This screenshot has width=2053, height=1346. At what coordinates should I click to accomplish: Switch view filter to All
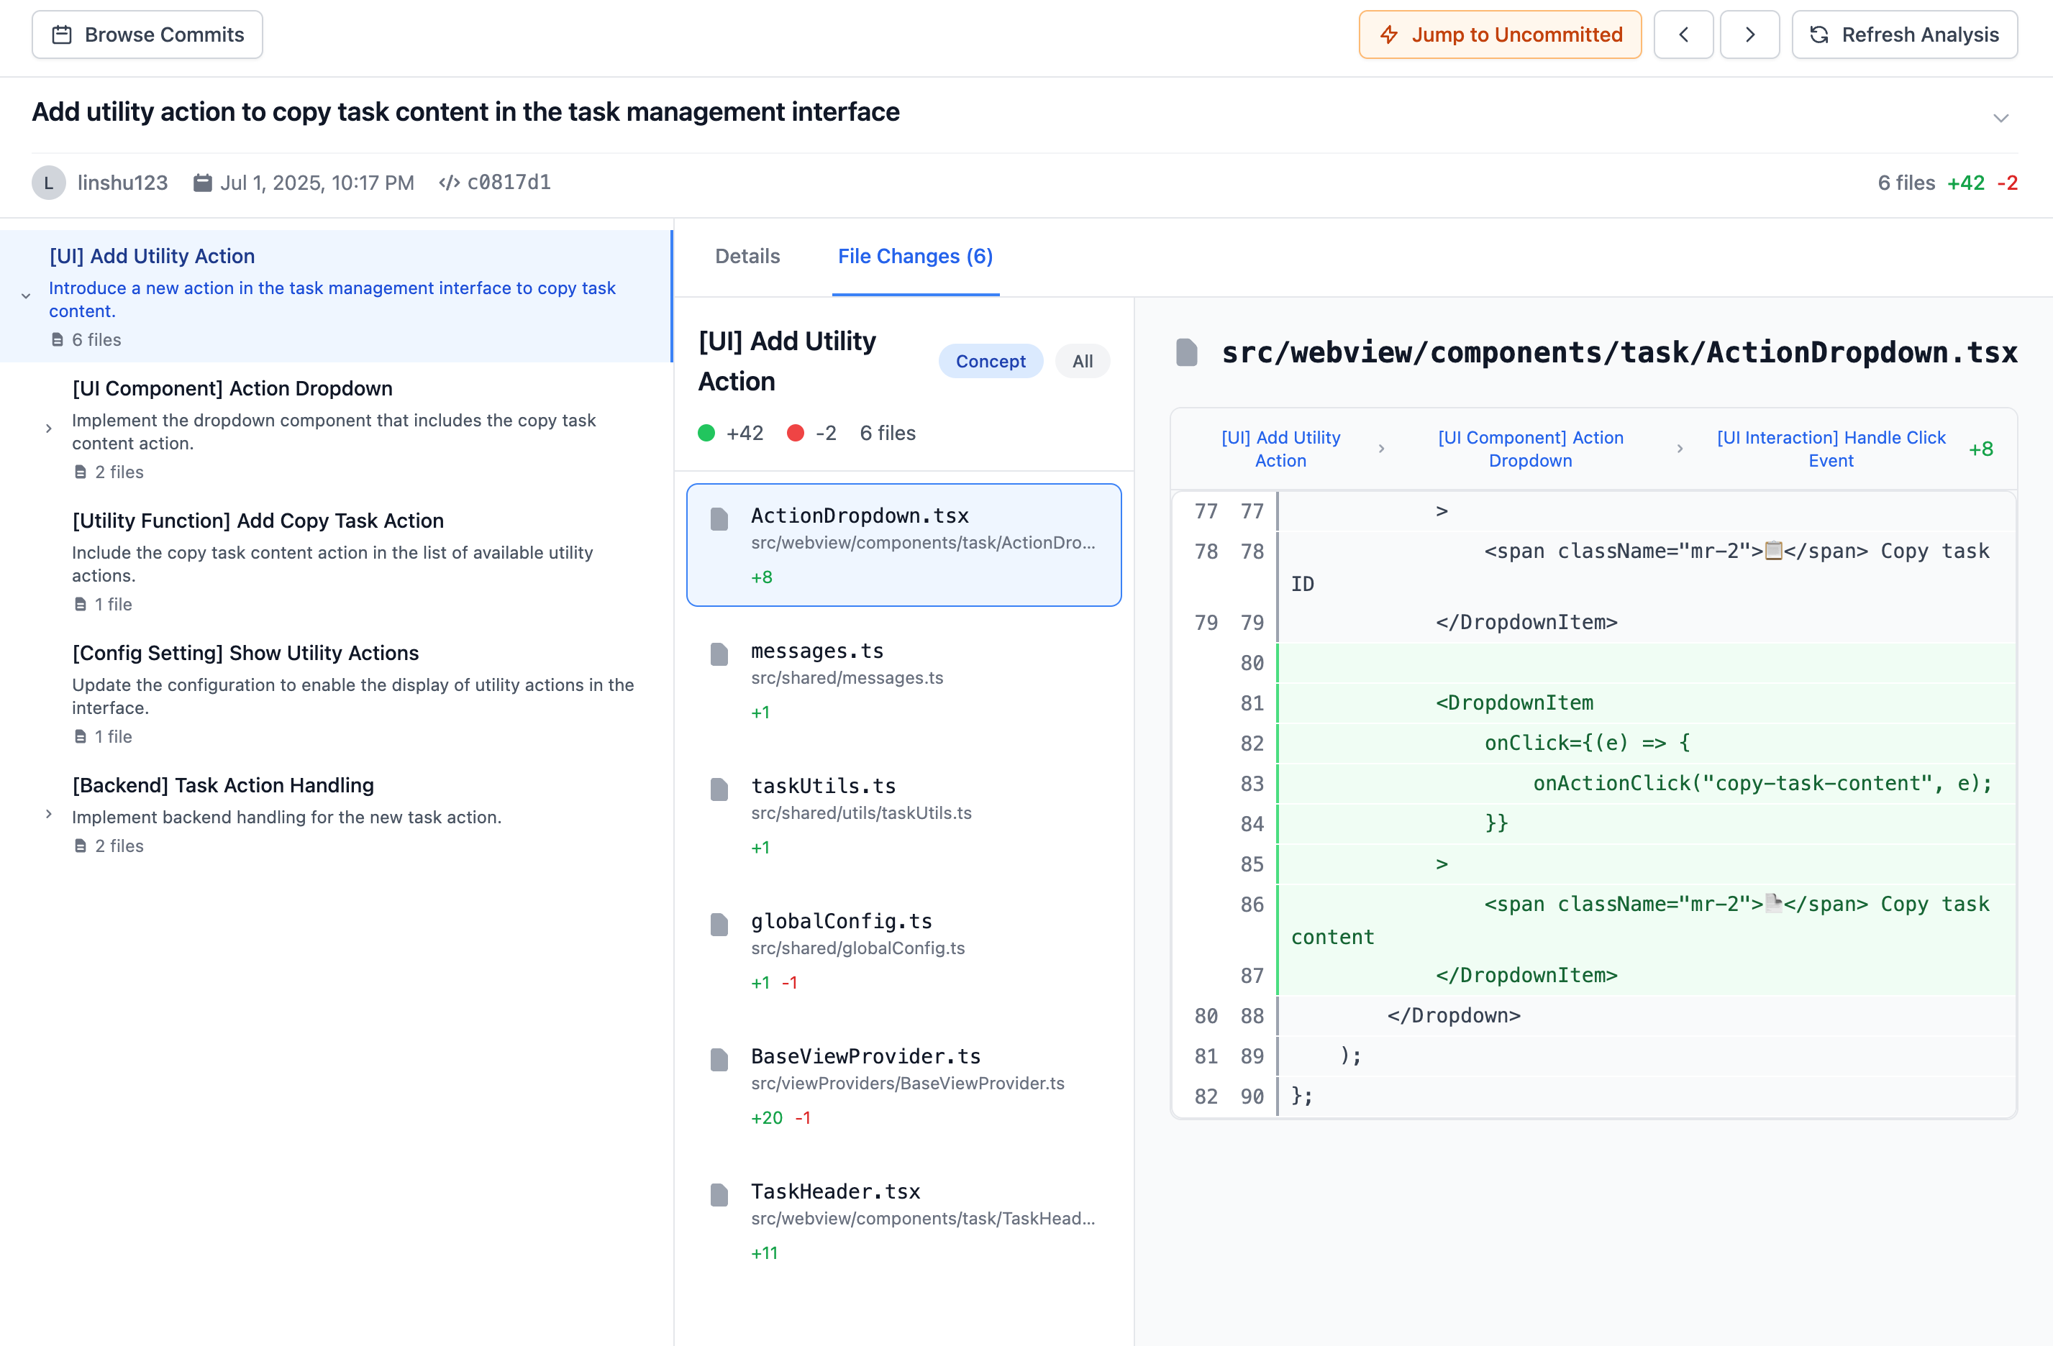pos(1082,361)
